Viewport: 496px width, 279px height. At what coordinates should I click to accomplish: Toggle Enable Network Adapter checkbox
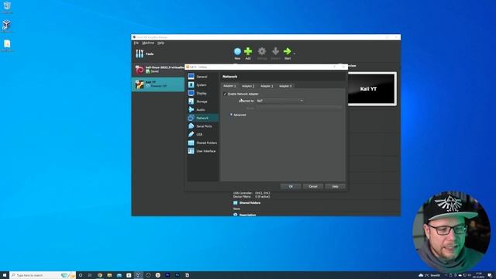tap(226, 94)
